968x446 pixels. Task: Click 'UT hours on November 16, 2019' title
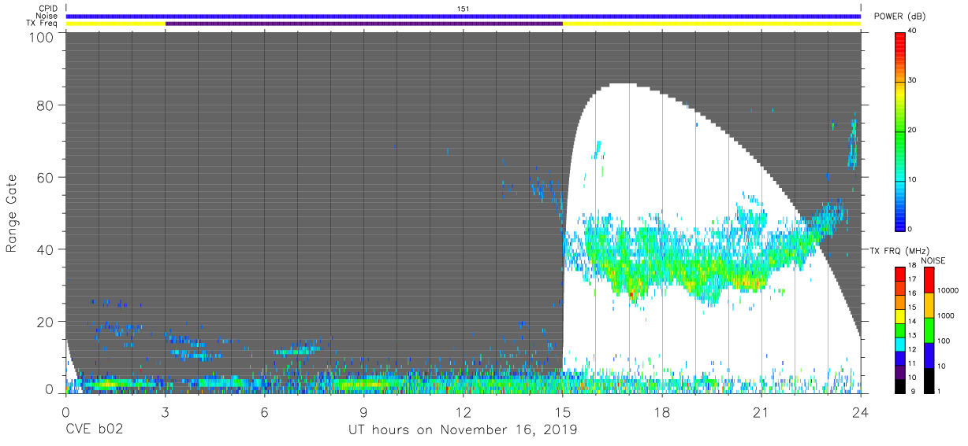[x=463, y=430]
